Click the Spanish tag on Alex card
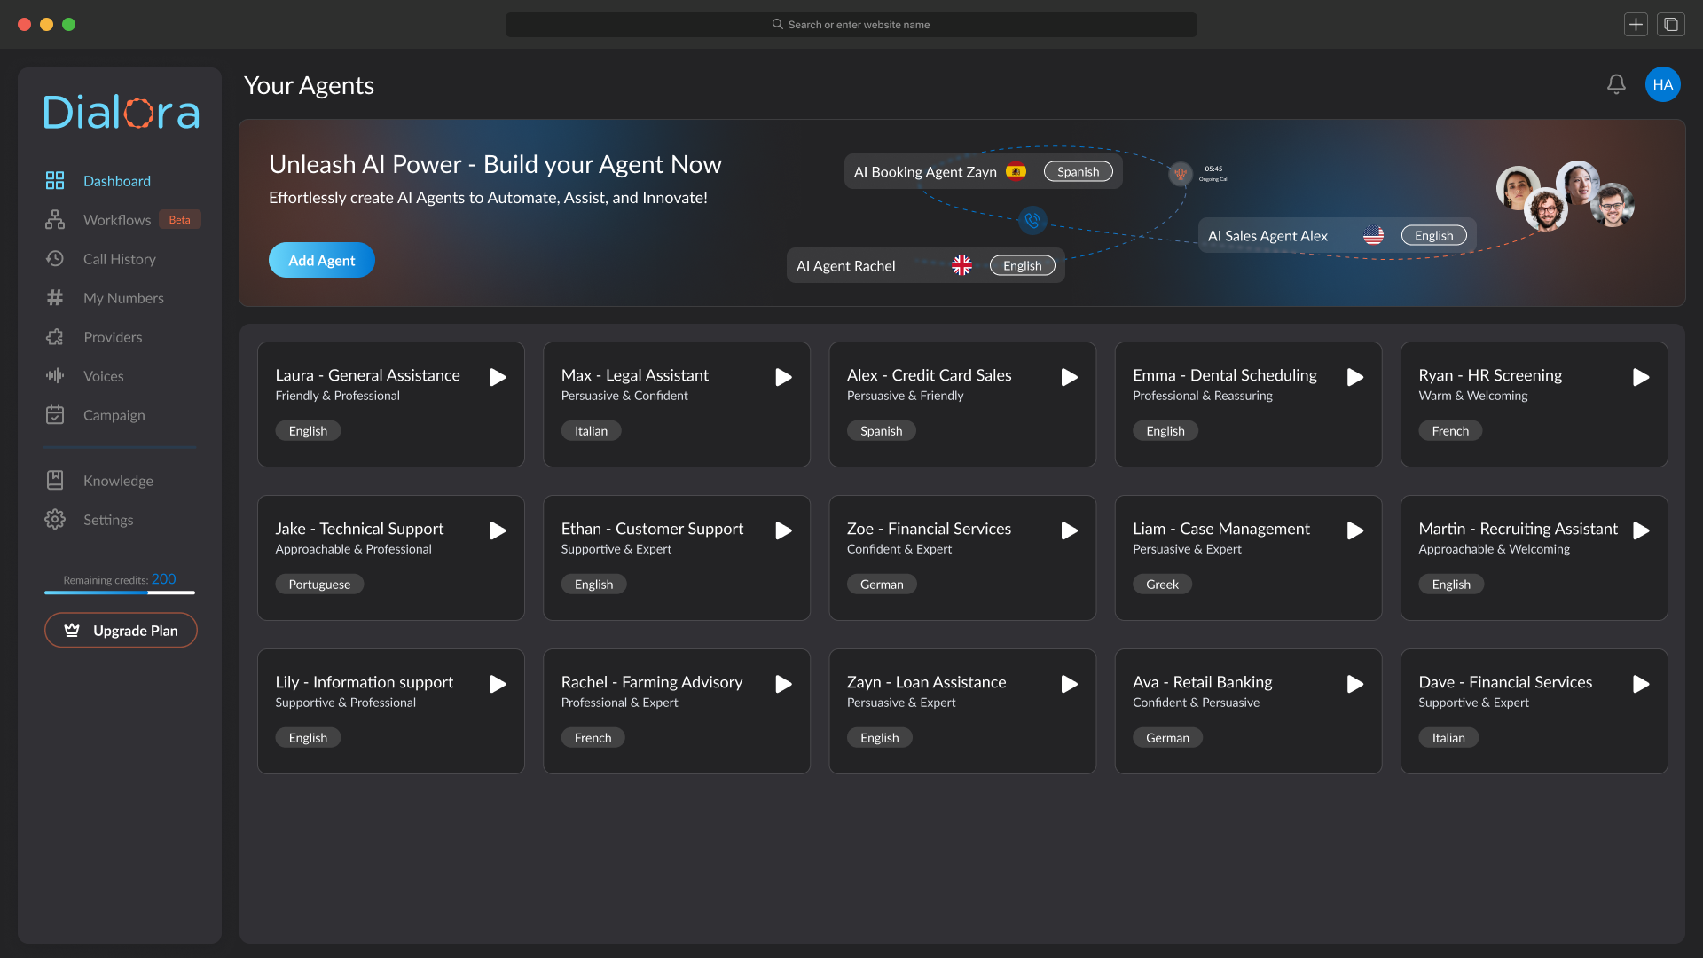 (881, 431)
